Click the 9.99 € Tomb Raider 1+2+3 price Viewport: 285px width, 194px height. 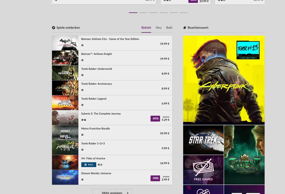click(165, 148)
